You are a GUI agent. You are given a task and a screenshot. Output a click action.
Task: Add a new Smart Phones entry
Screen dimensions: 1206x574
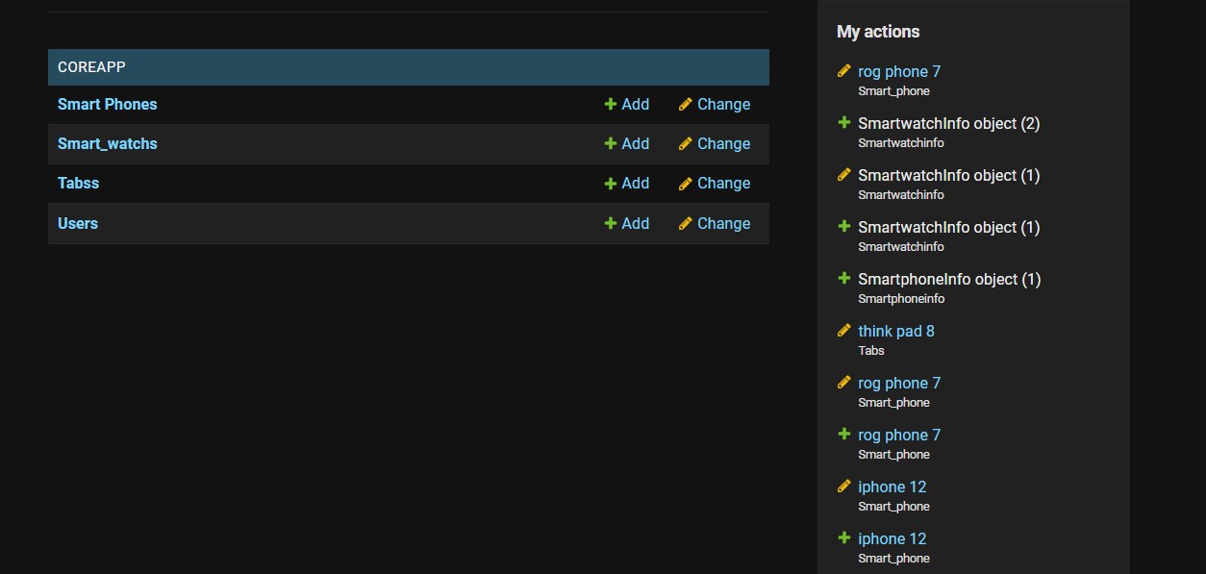[627, 104]
